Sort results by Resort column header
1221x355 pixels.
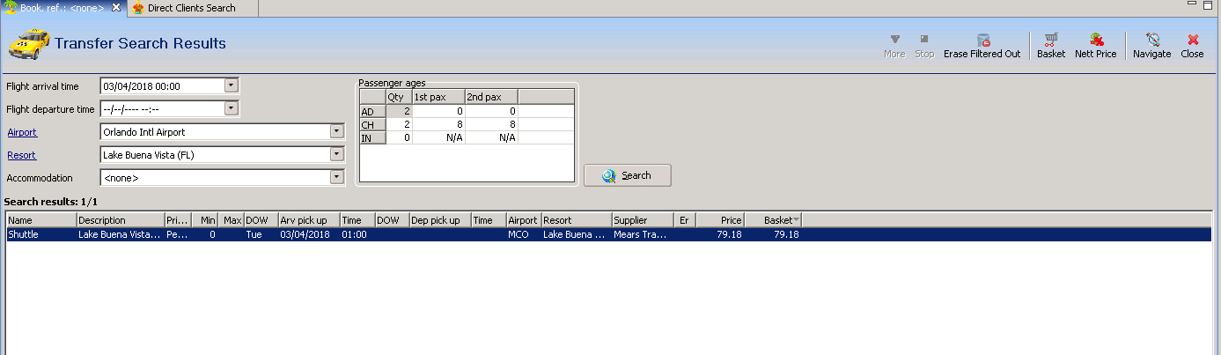tap(577, 220)
